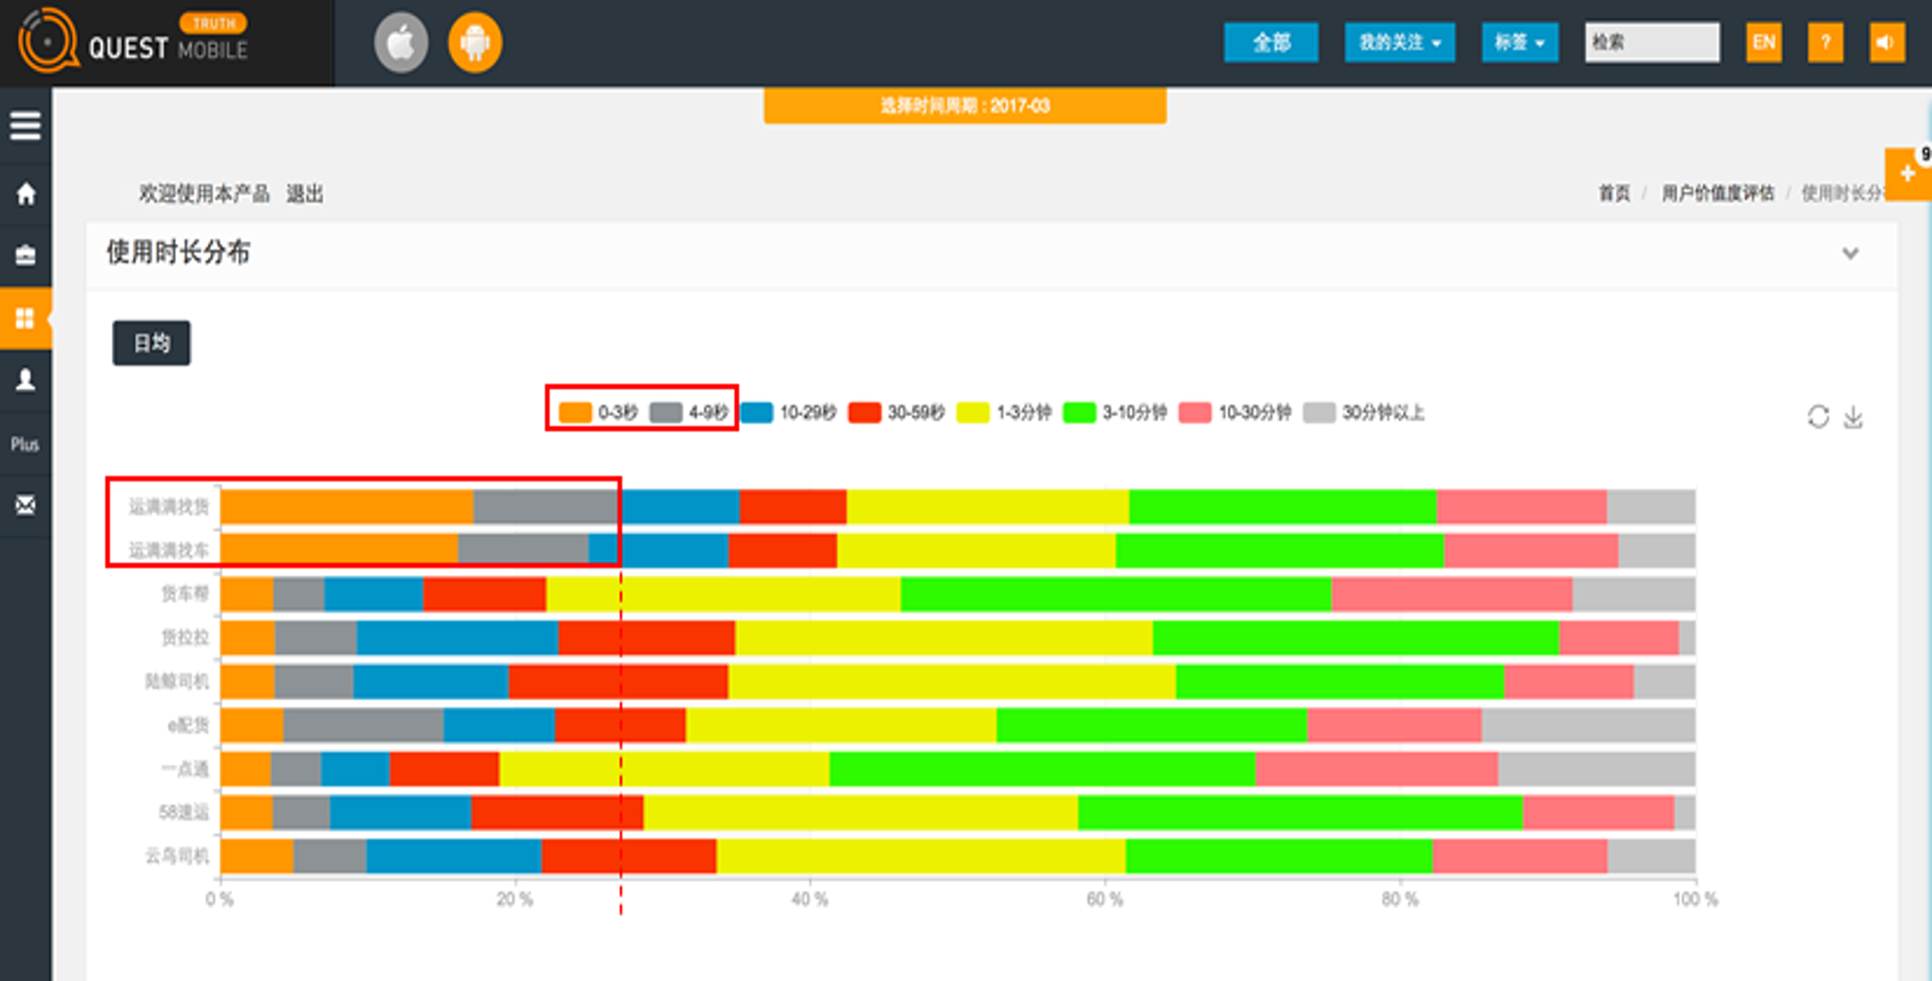Open the briefcase section in sidebar
The image size is (1932, 981).
(25, 255)
